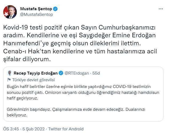Open the Recep Tayyip Erdoğan name in the quote
Viewport: 179px width, 136px height.
pyautogui.click(x=36, y=73)
